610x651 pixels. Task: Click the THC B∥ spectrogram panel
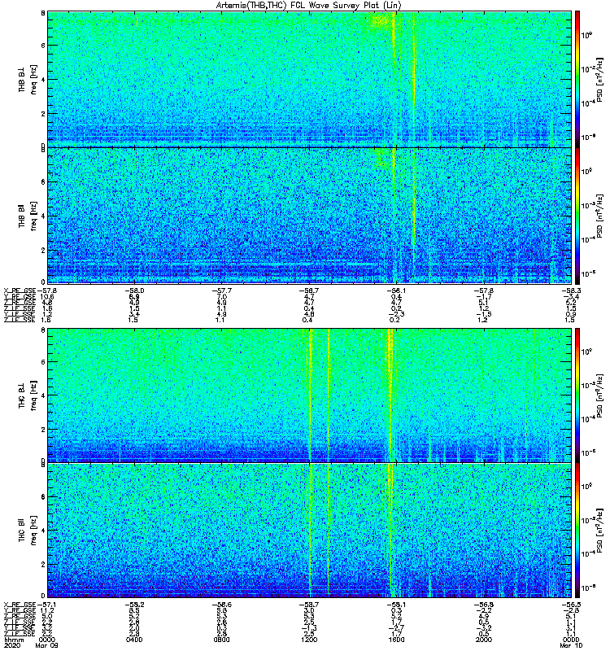(x=309, y=531)
